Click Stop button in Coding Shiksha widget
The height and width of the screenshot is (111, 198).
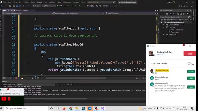190,54
